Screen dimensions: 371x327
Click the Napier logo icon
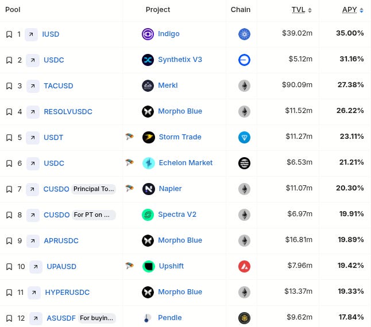click(x=149, y=189)
